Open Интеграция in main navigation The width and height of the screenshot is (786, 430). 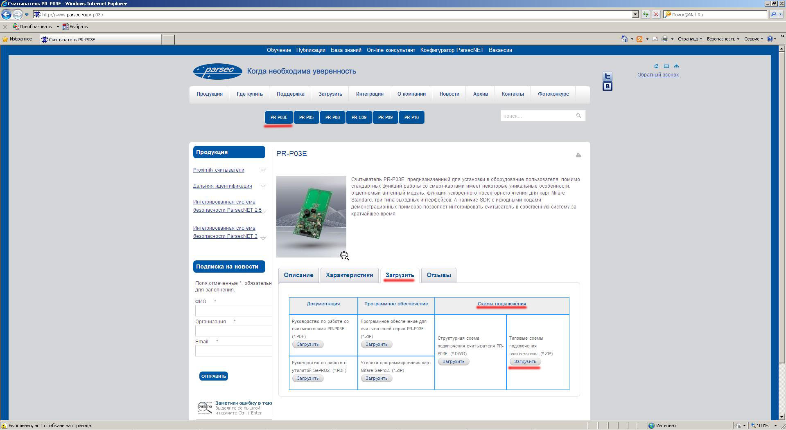tap(370, 94)
